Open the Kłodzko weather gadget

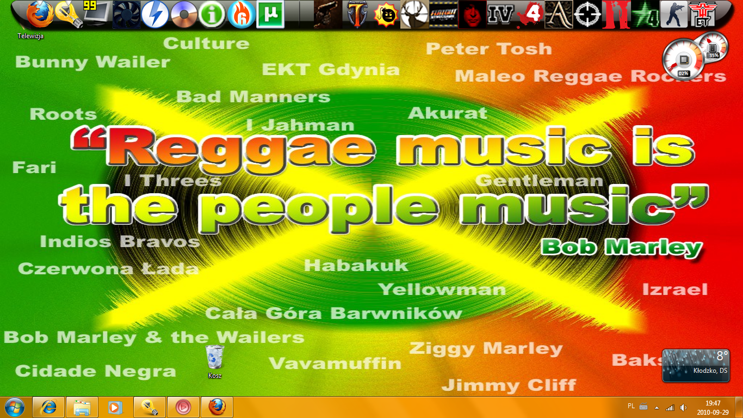(x=696, y=365)
